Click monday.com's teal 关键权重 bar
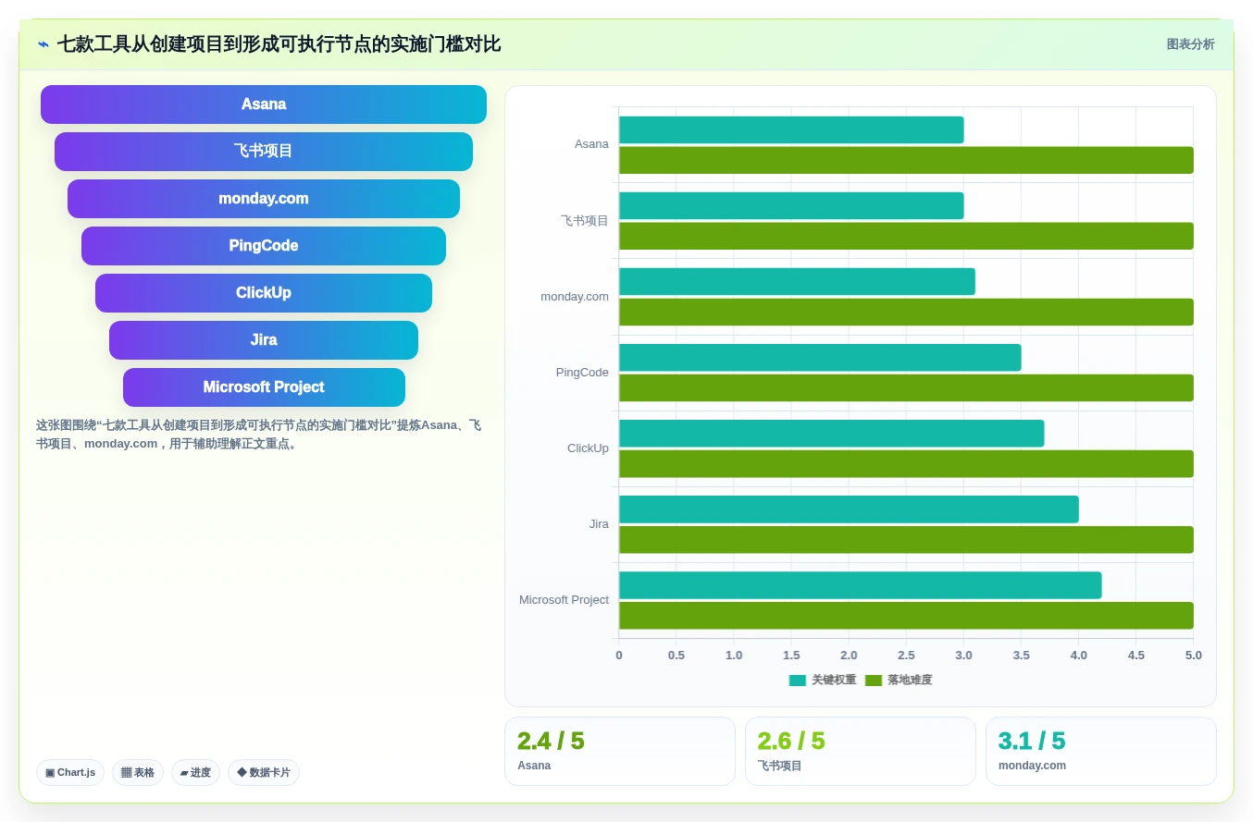1253x822 pixels. coord(797,281)
